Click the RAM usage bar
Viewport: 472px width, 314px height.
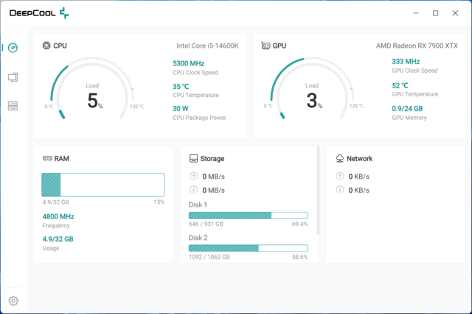coord(103,185)
